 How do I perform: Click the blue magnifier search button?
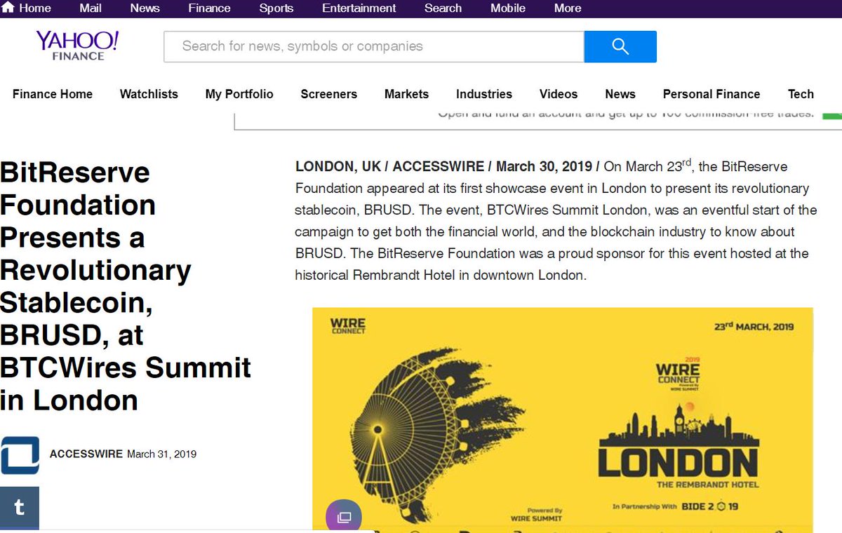(620, 46)
